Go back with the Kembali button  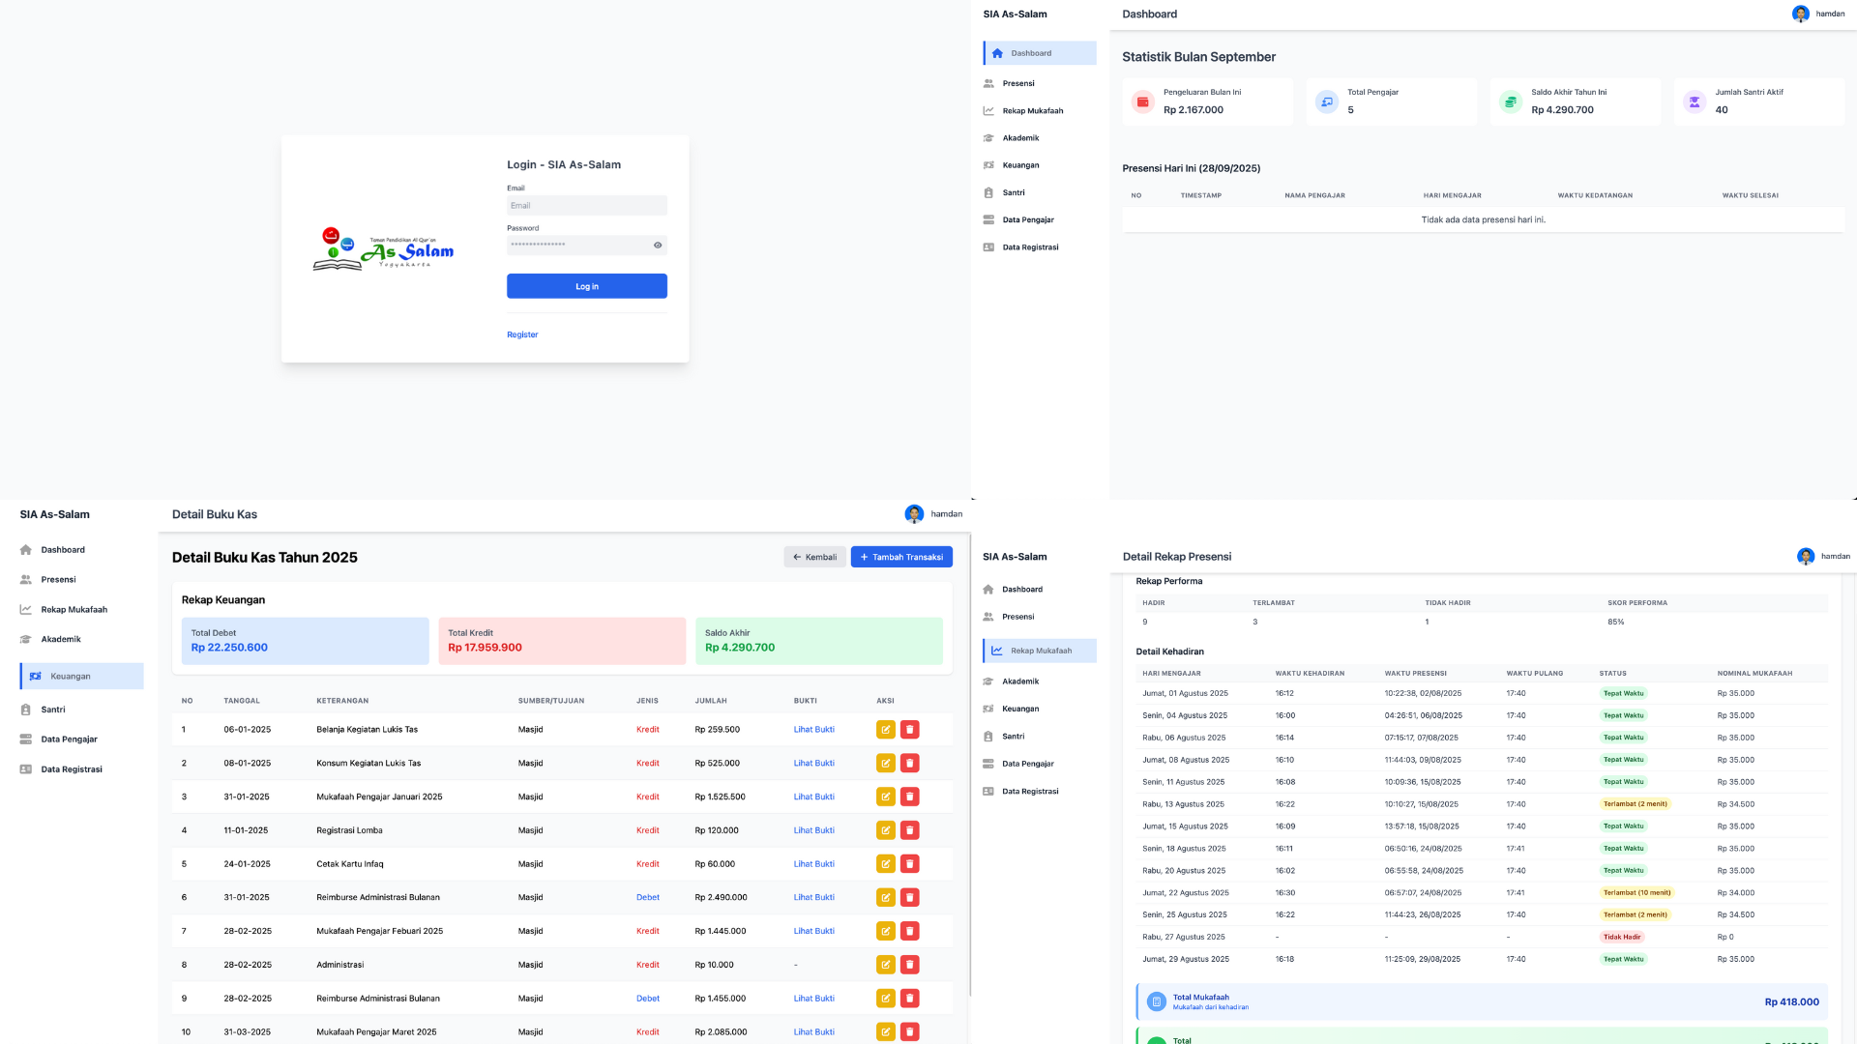[x=814, y=557]
